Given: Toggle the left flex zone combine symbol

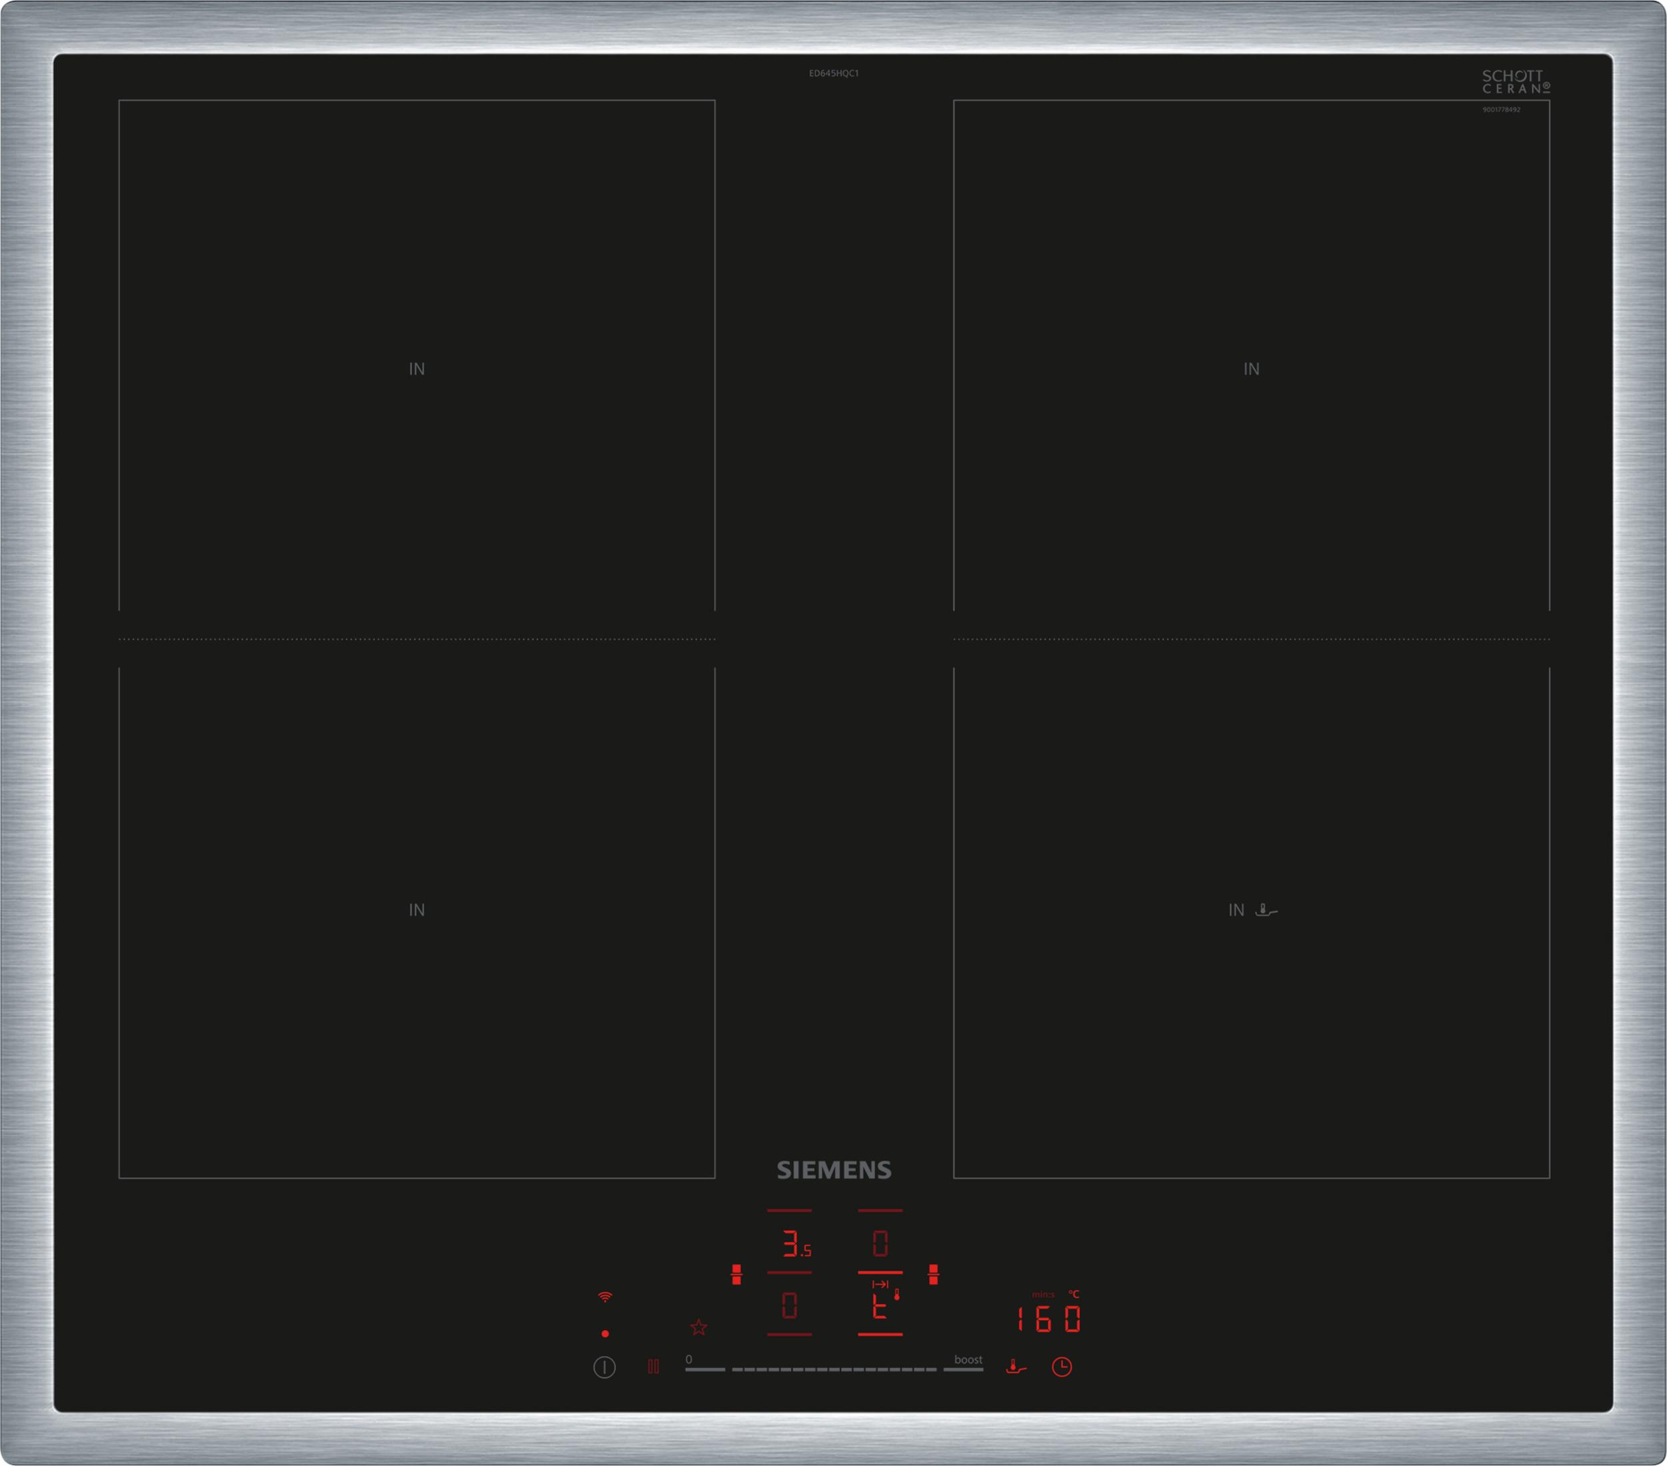Looking at the screenshot, I should point(737,1274).
